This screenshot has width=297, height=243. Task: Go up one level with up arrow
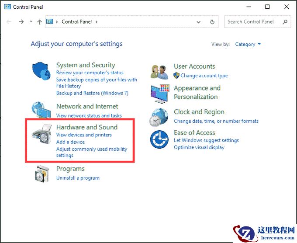39,22
